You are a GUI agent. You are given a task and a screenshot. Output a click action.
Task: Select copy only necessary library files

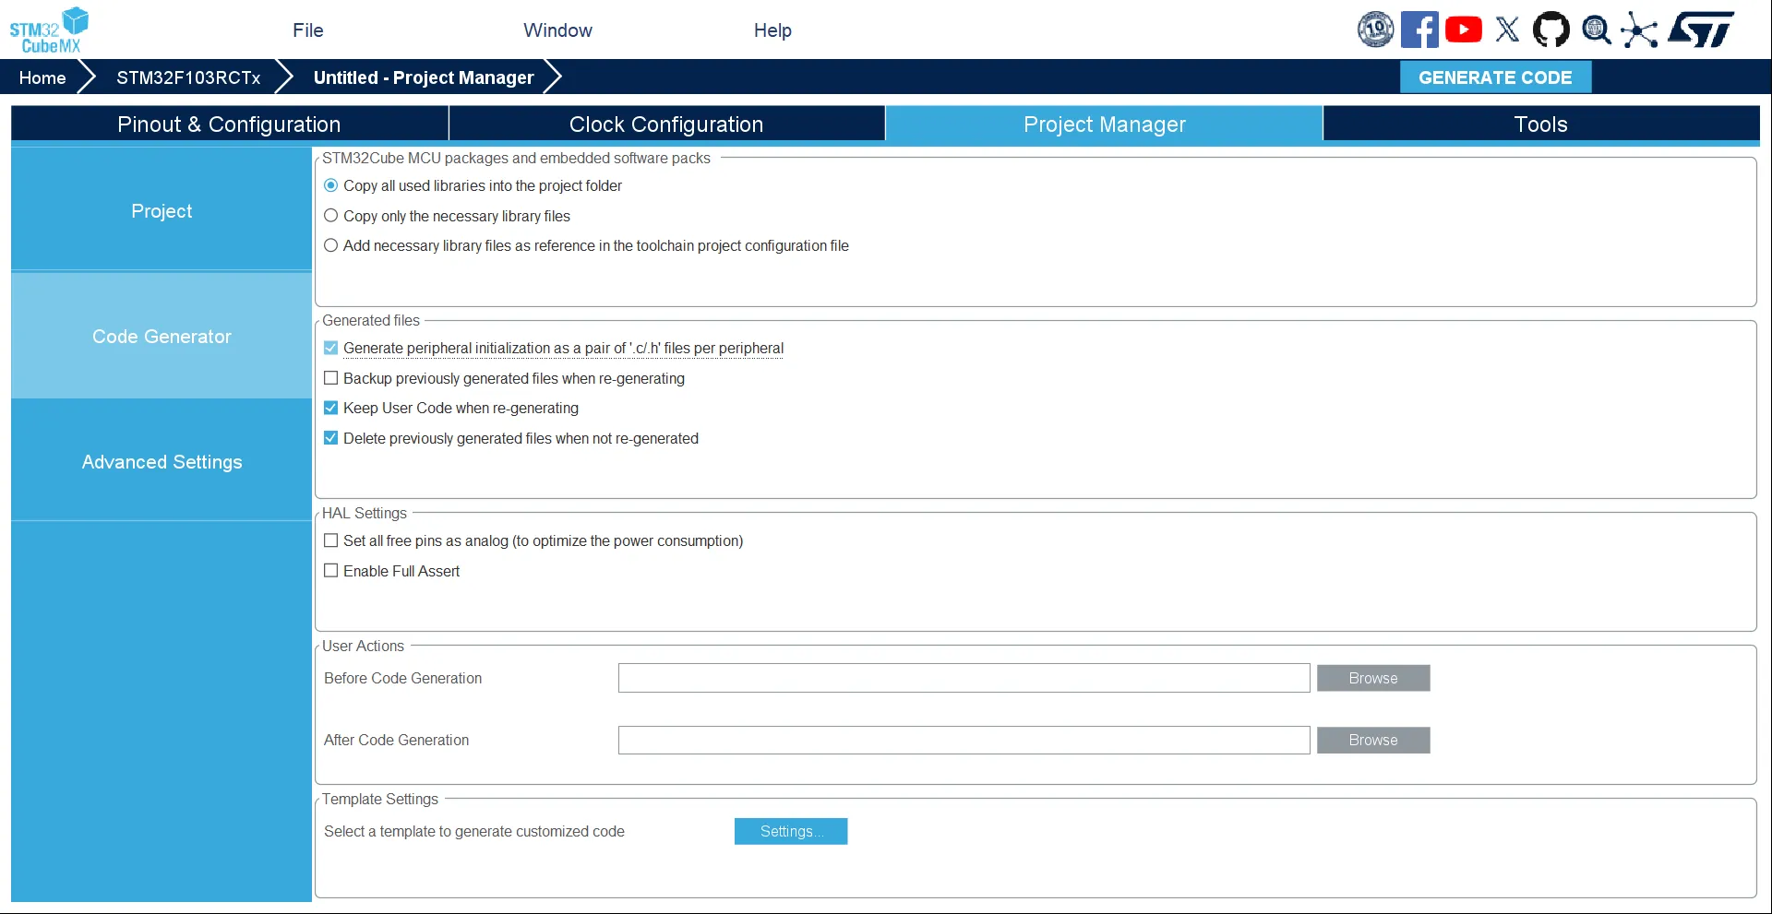tap(330, 215)
